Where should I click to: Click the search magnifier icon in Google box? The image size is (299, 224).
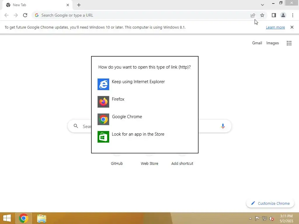click(x=76, y=126)
